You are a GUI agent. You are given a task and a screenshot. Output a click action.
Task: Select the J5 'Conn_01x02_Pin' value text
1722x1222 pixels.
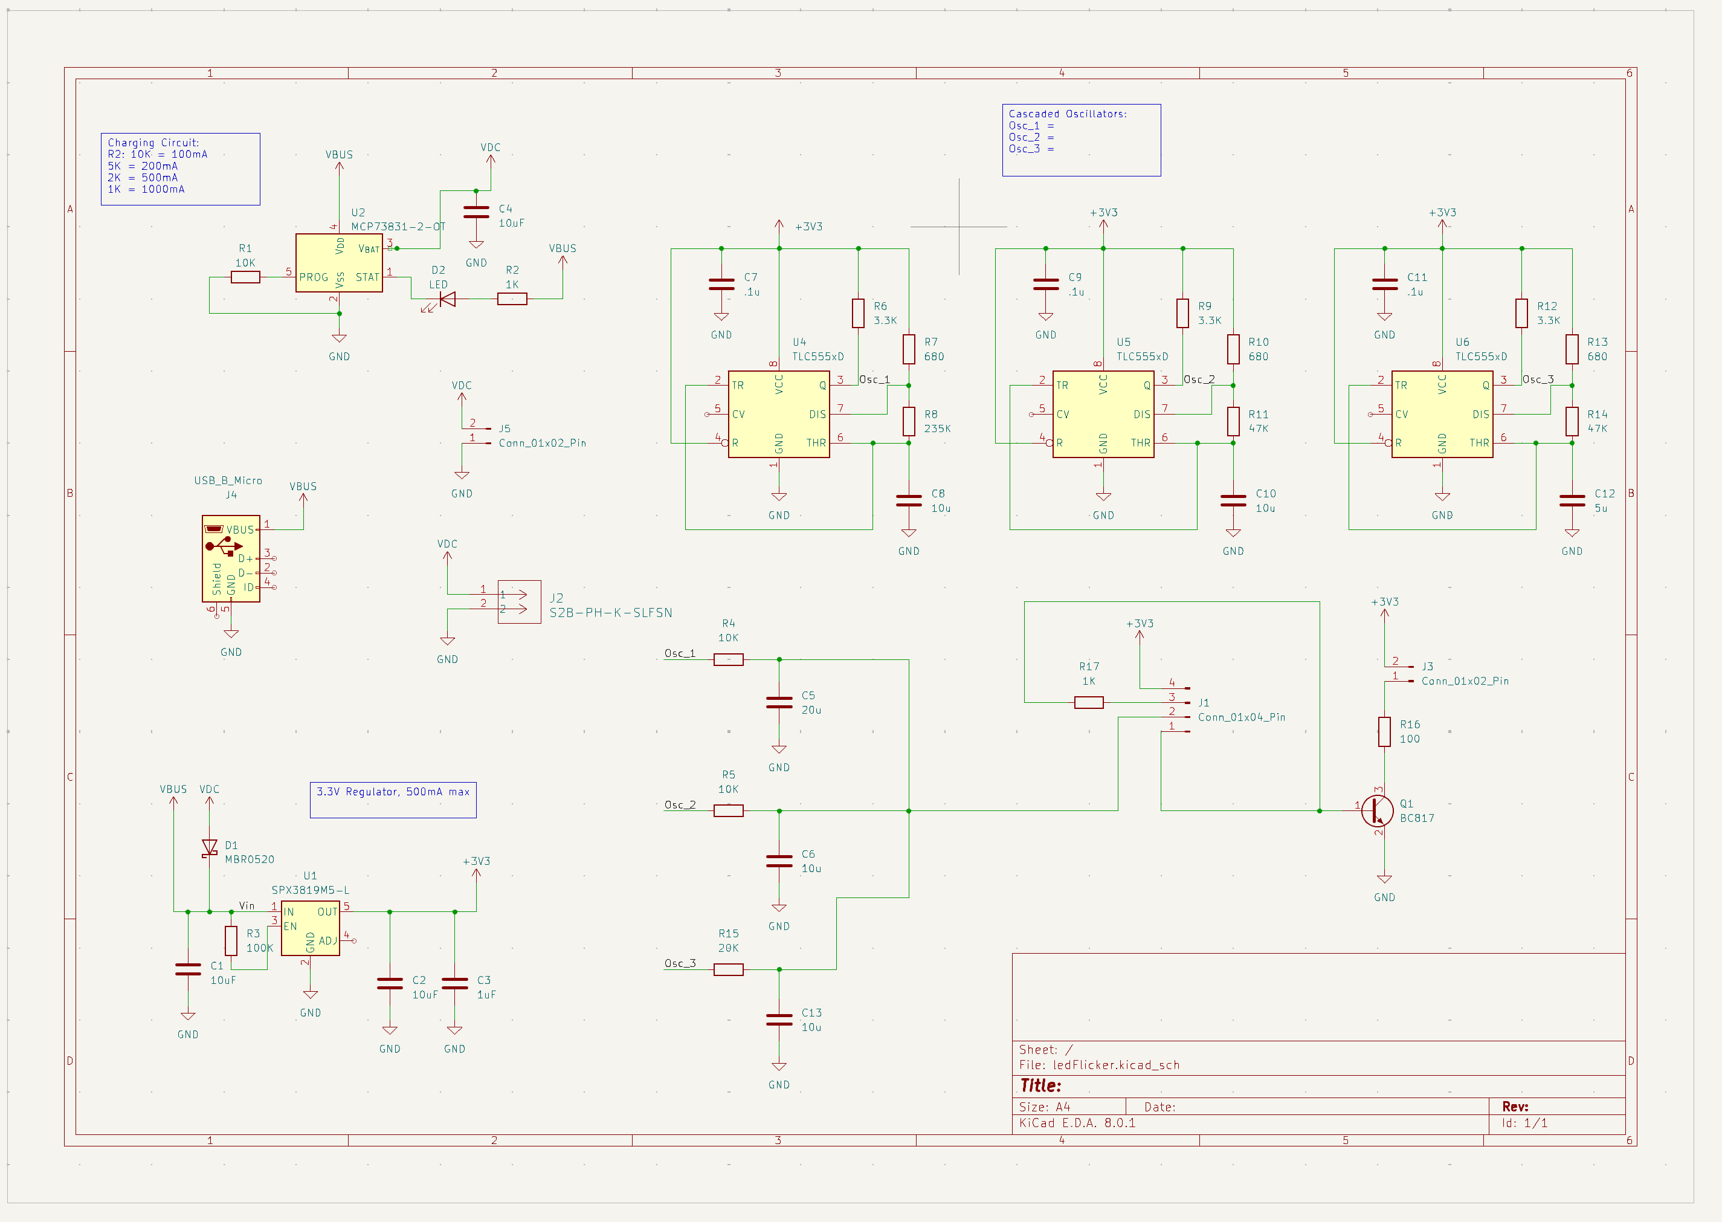[x=541, y=443]
